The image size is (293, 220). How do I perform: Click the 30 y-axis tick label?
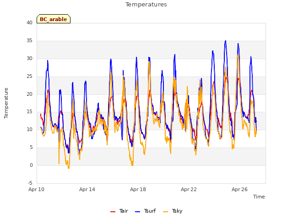pyautogui.click(x=29, y=59)
